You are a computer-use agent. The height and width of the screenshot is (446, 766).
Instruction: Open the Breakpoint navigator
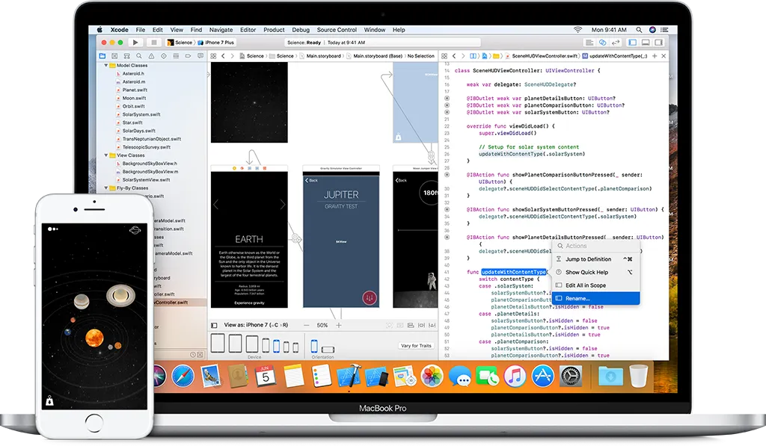click(188, 56)
